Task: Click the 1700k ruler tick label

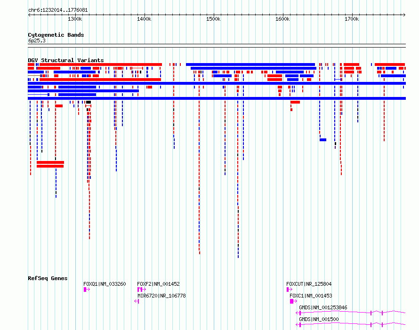Action: [352, 19]
